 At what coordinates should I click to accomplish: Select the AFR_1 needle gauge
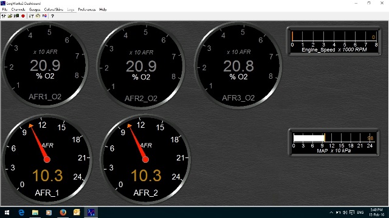[47, 159]
